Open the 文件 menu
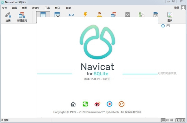 click(x=4, y=8)
